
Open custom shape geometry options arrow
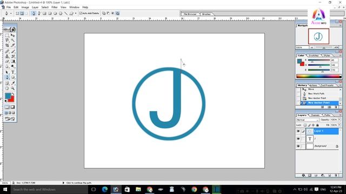(76, 13)
